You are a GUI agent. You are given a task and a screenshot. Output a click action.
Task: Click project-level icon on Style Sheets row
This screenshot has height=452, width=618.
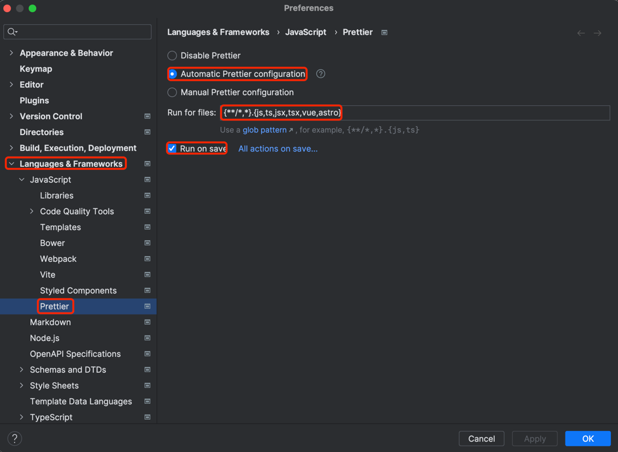148,385
